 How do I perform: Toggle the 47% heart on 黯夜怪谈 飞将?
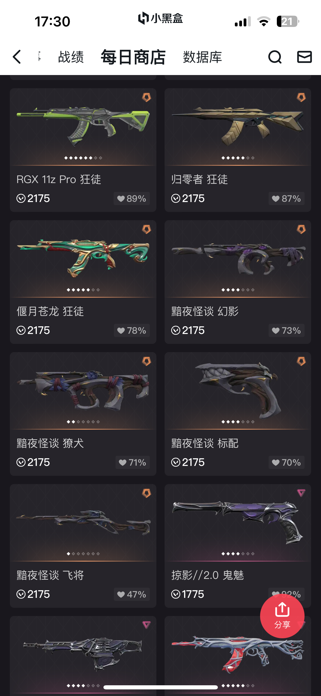[x=132, y=594]
